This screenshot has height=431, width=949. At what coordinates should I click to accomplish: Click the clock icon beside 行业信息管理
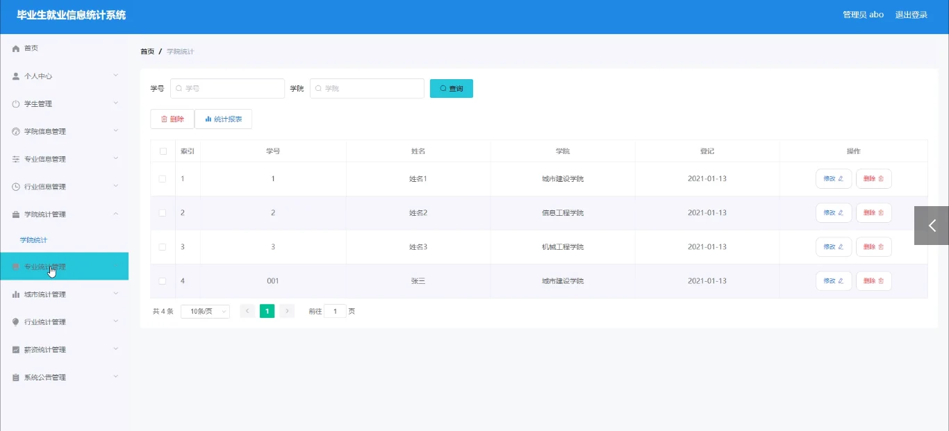point(16,187)
